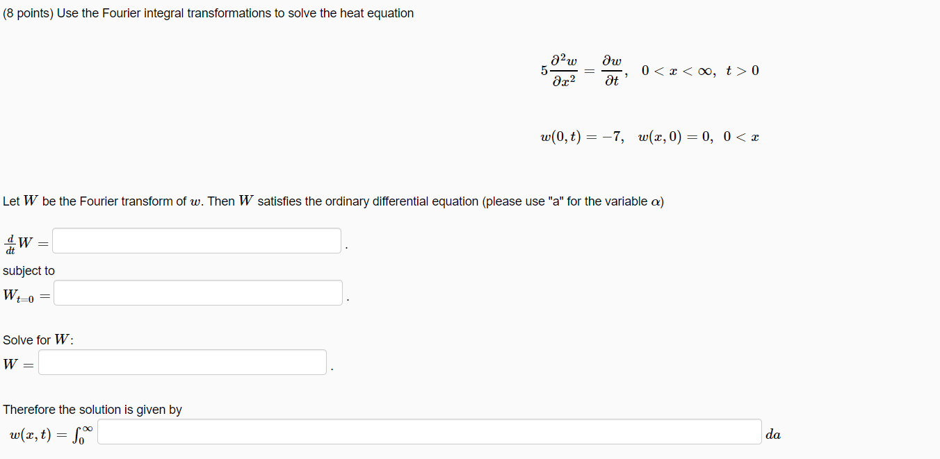940x459 pixels.
Task: Place cursor in the empty dW/dt field
Action: pos(196,240)
